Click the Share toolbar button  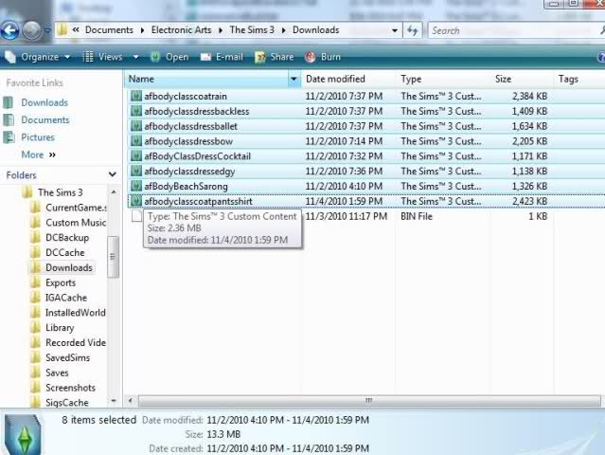point(274,57)
